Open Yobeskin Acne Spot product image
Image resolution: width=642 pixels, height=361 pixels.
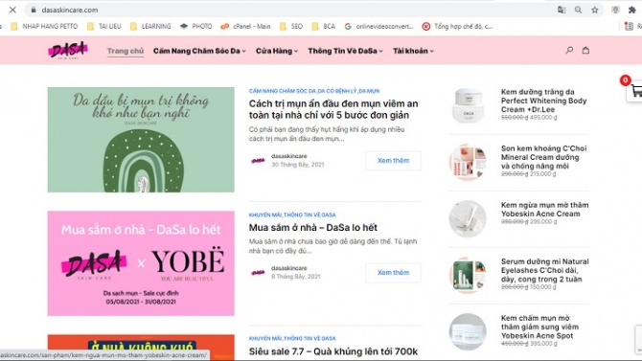[x=468, y=331]
